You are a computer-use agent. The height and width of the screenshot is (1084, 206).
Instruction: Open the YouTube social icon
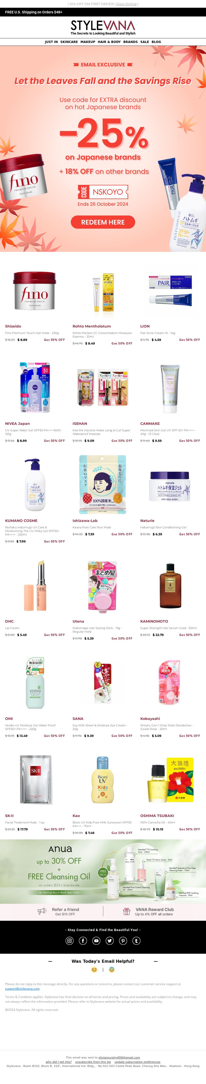(96, 941)
